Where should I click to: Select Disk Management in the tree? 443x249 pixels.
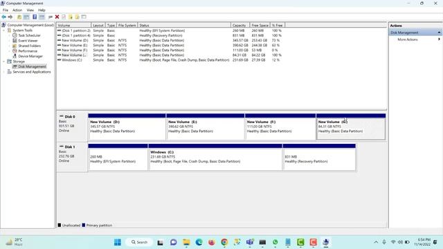(x=32, y=66)
